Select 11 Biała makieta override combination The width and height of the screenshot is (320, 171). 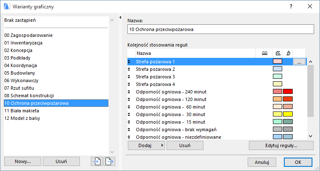21,111
